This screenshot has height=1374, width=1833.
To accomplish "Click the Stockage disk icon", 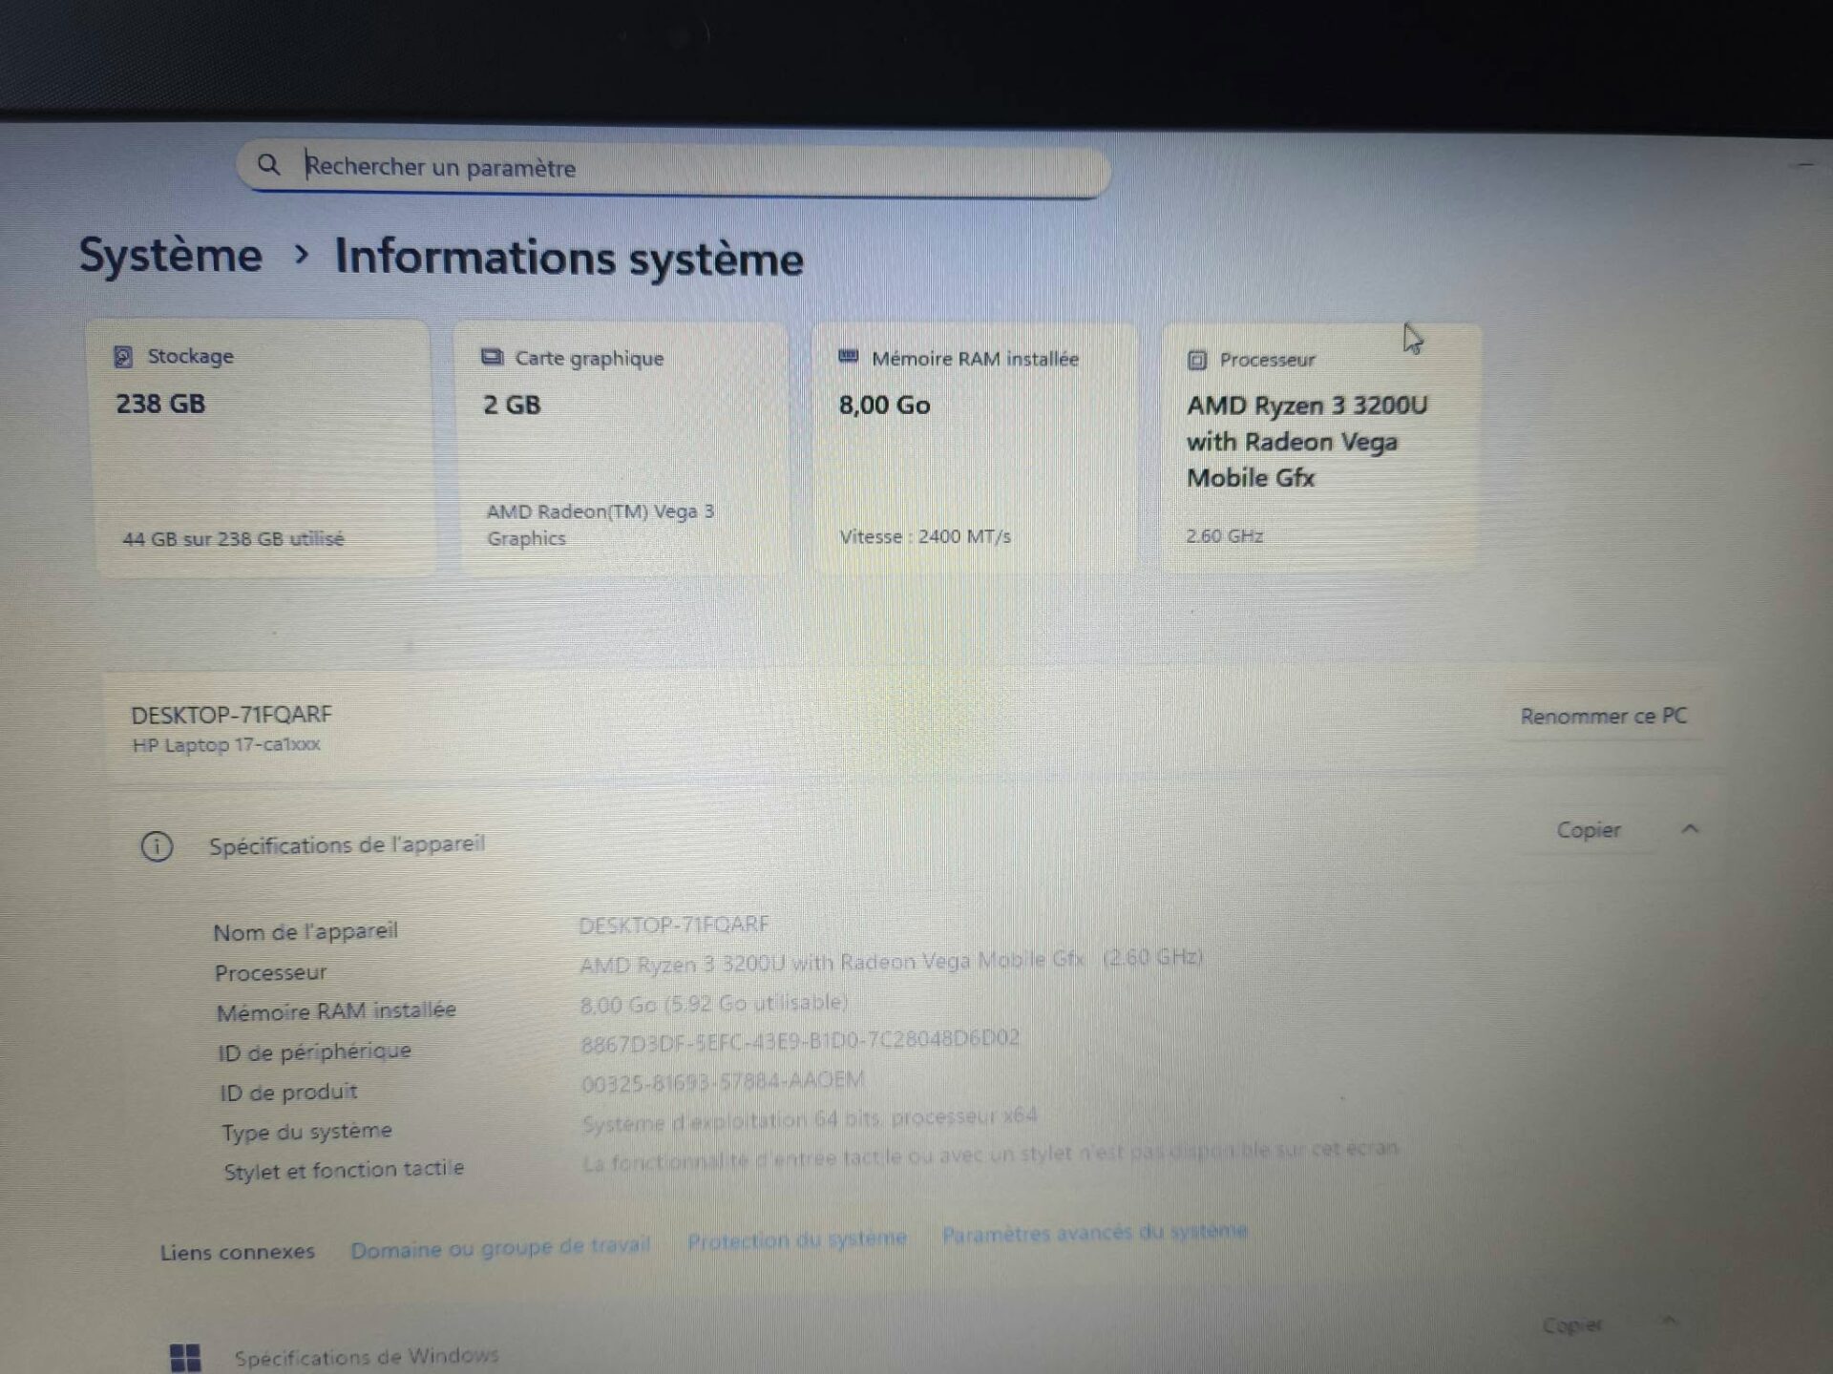I will pyautogui.click(x=123, y=357).
